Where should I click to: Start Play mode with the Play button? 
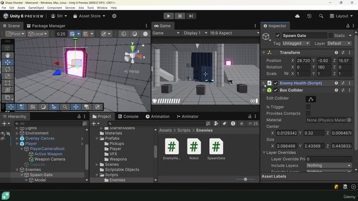click(168, 16)
